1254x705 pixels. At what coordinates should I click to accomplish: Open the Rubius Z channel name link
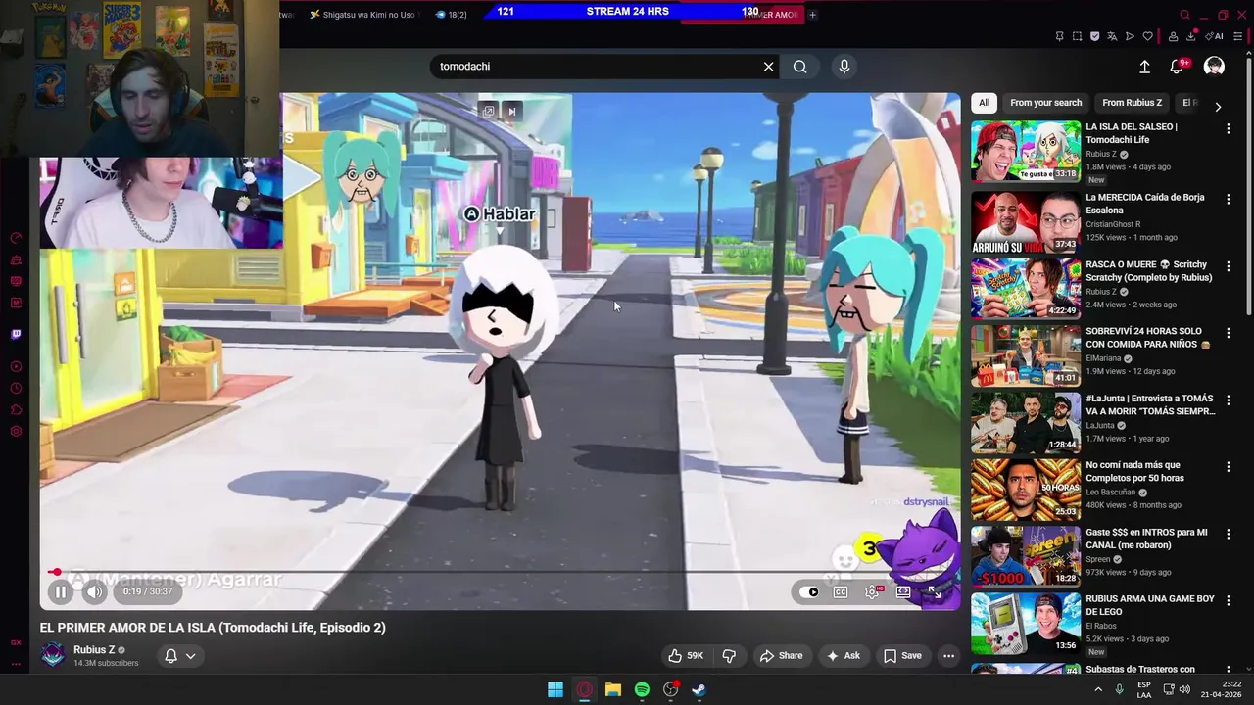click(x=94, y=650)
